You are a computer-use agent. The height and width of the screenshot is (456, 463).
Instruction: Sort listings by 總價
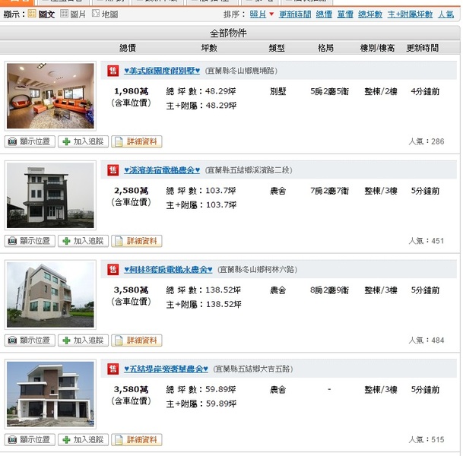(324, 14)
